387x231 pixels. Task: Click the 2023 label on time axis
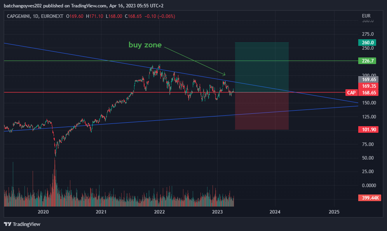click(x=217, y=212)
